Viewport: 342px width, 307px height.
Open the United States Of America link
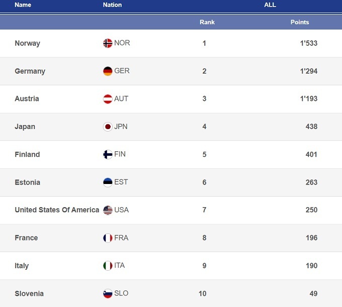(x=57, y=210)
